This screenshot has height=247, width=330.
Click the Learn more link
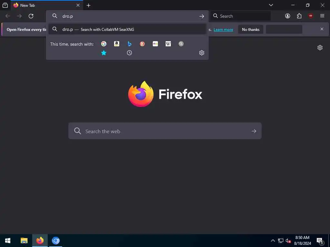[223, 30]
